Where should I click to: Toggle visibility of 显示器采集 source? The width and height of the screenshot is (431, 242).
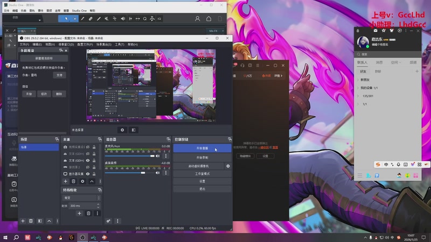88,174
